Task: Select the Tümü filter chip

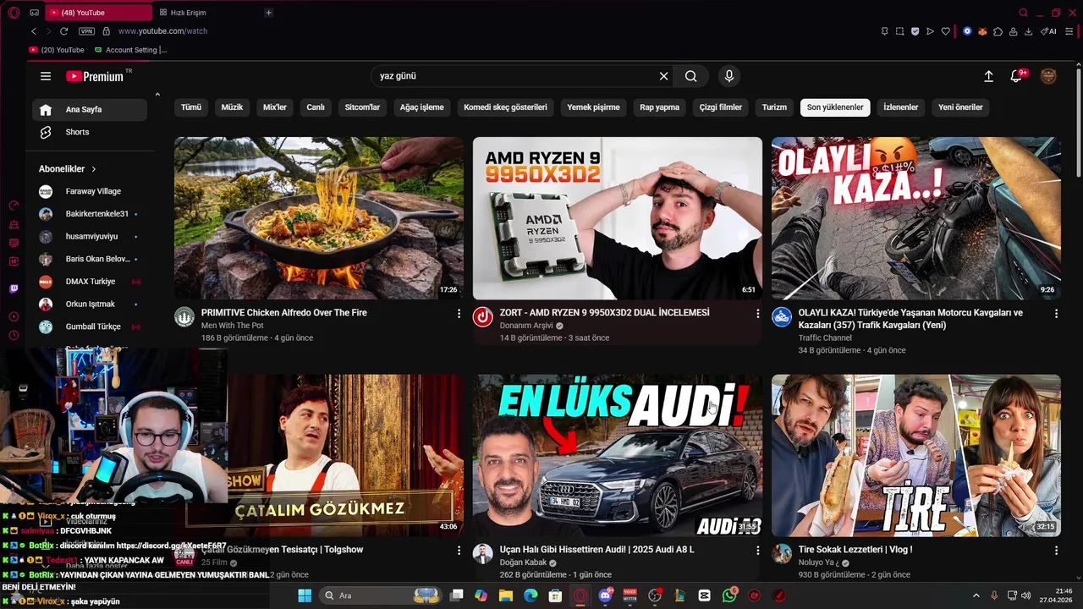Action: 191,107
